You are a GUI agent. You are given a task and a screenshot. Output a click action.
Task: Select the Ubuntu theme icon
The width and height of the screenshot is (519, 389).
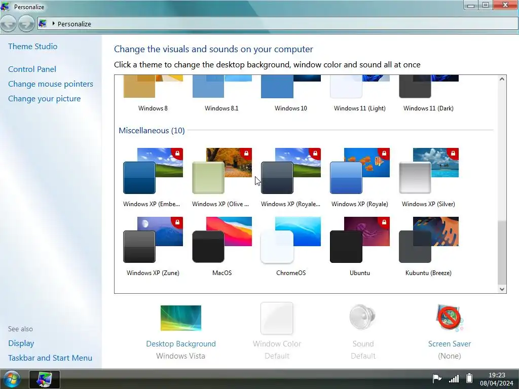(x=359, y=240)
